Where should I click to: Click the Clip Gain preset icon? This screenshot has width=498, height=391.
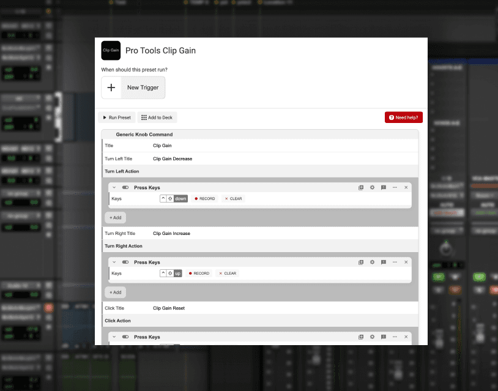(x=111, y=51)
